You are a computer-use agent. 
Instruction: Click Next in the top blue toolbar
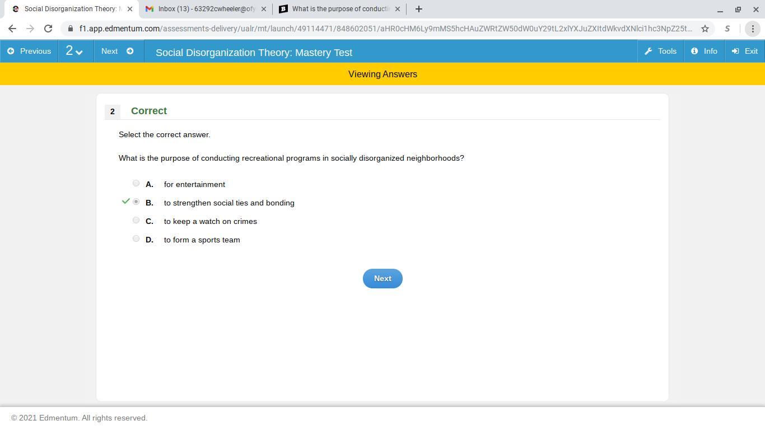point(118,51)
